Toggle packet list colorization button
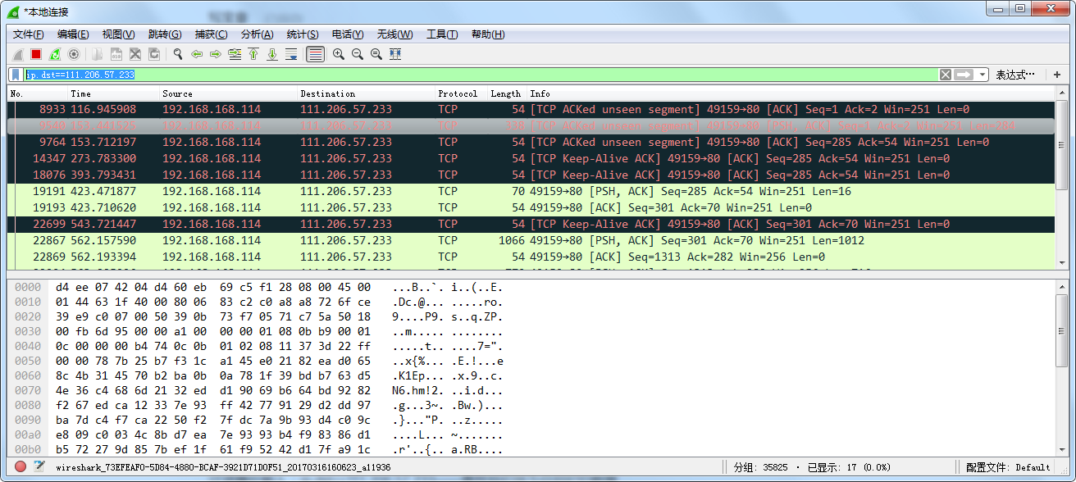The height and width of the screenshot is (482, 1076). coord(315,54)
